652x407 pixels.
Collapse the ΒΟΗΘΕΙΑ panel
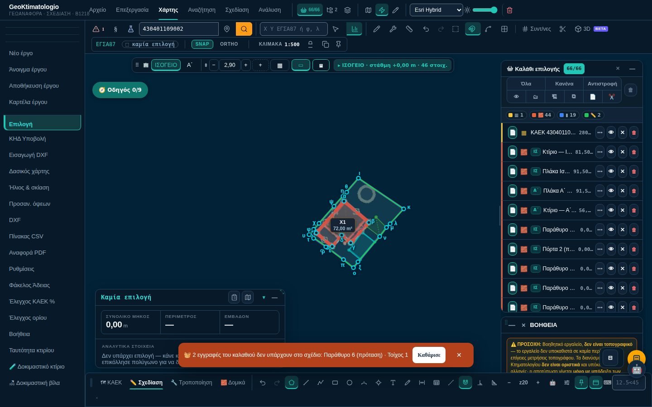click(512, 325)
